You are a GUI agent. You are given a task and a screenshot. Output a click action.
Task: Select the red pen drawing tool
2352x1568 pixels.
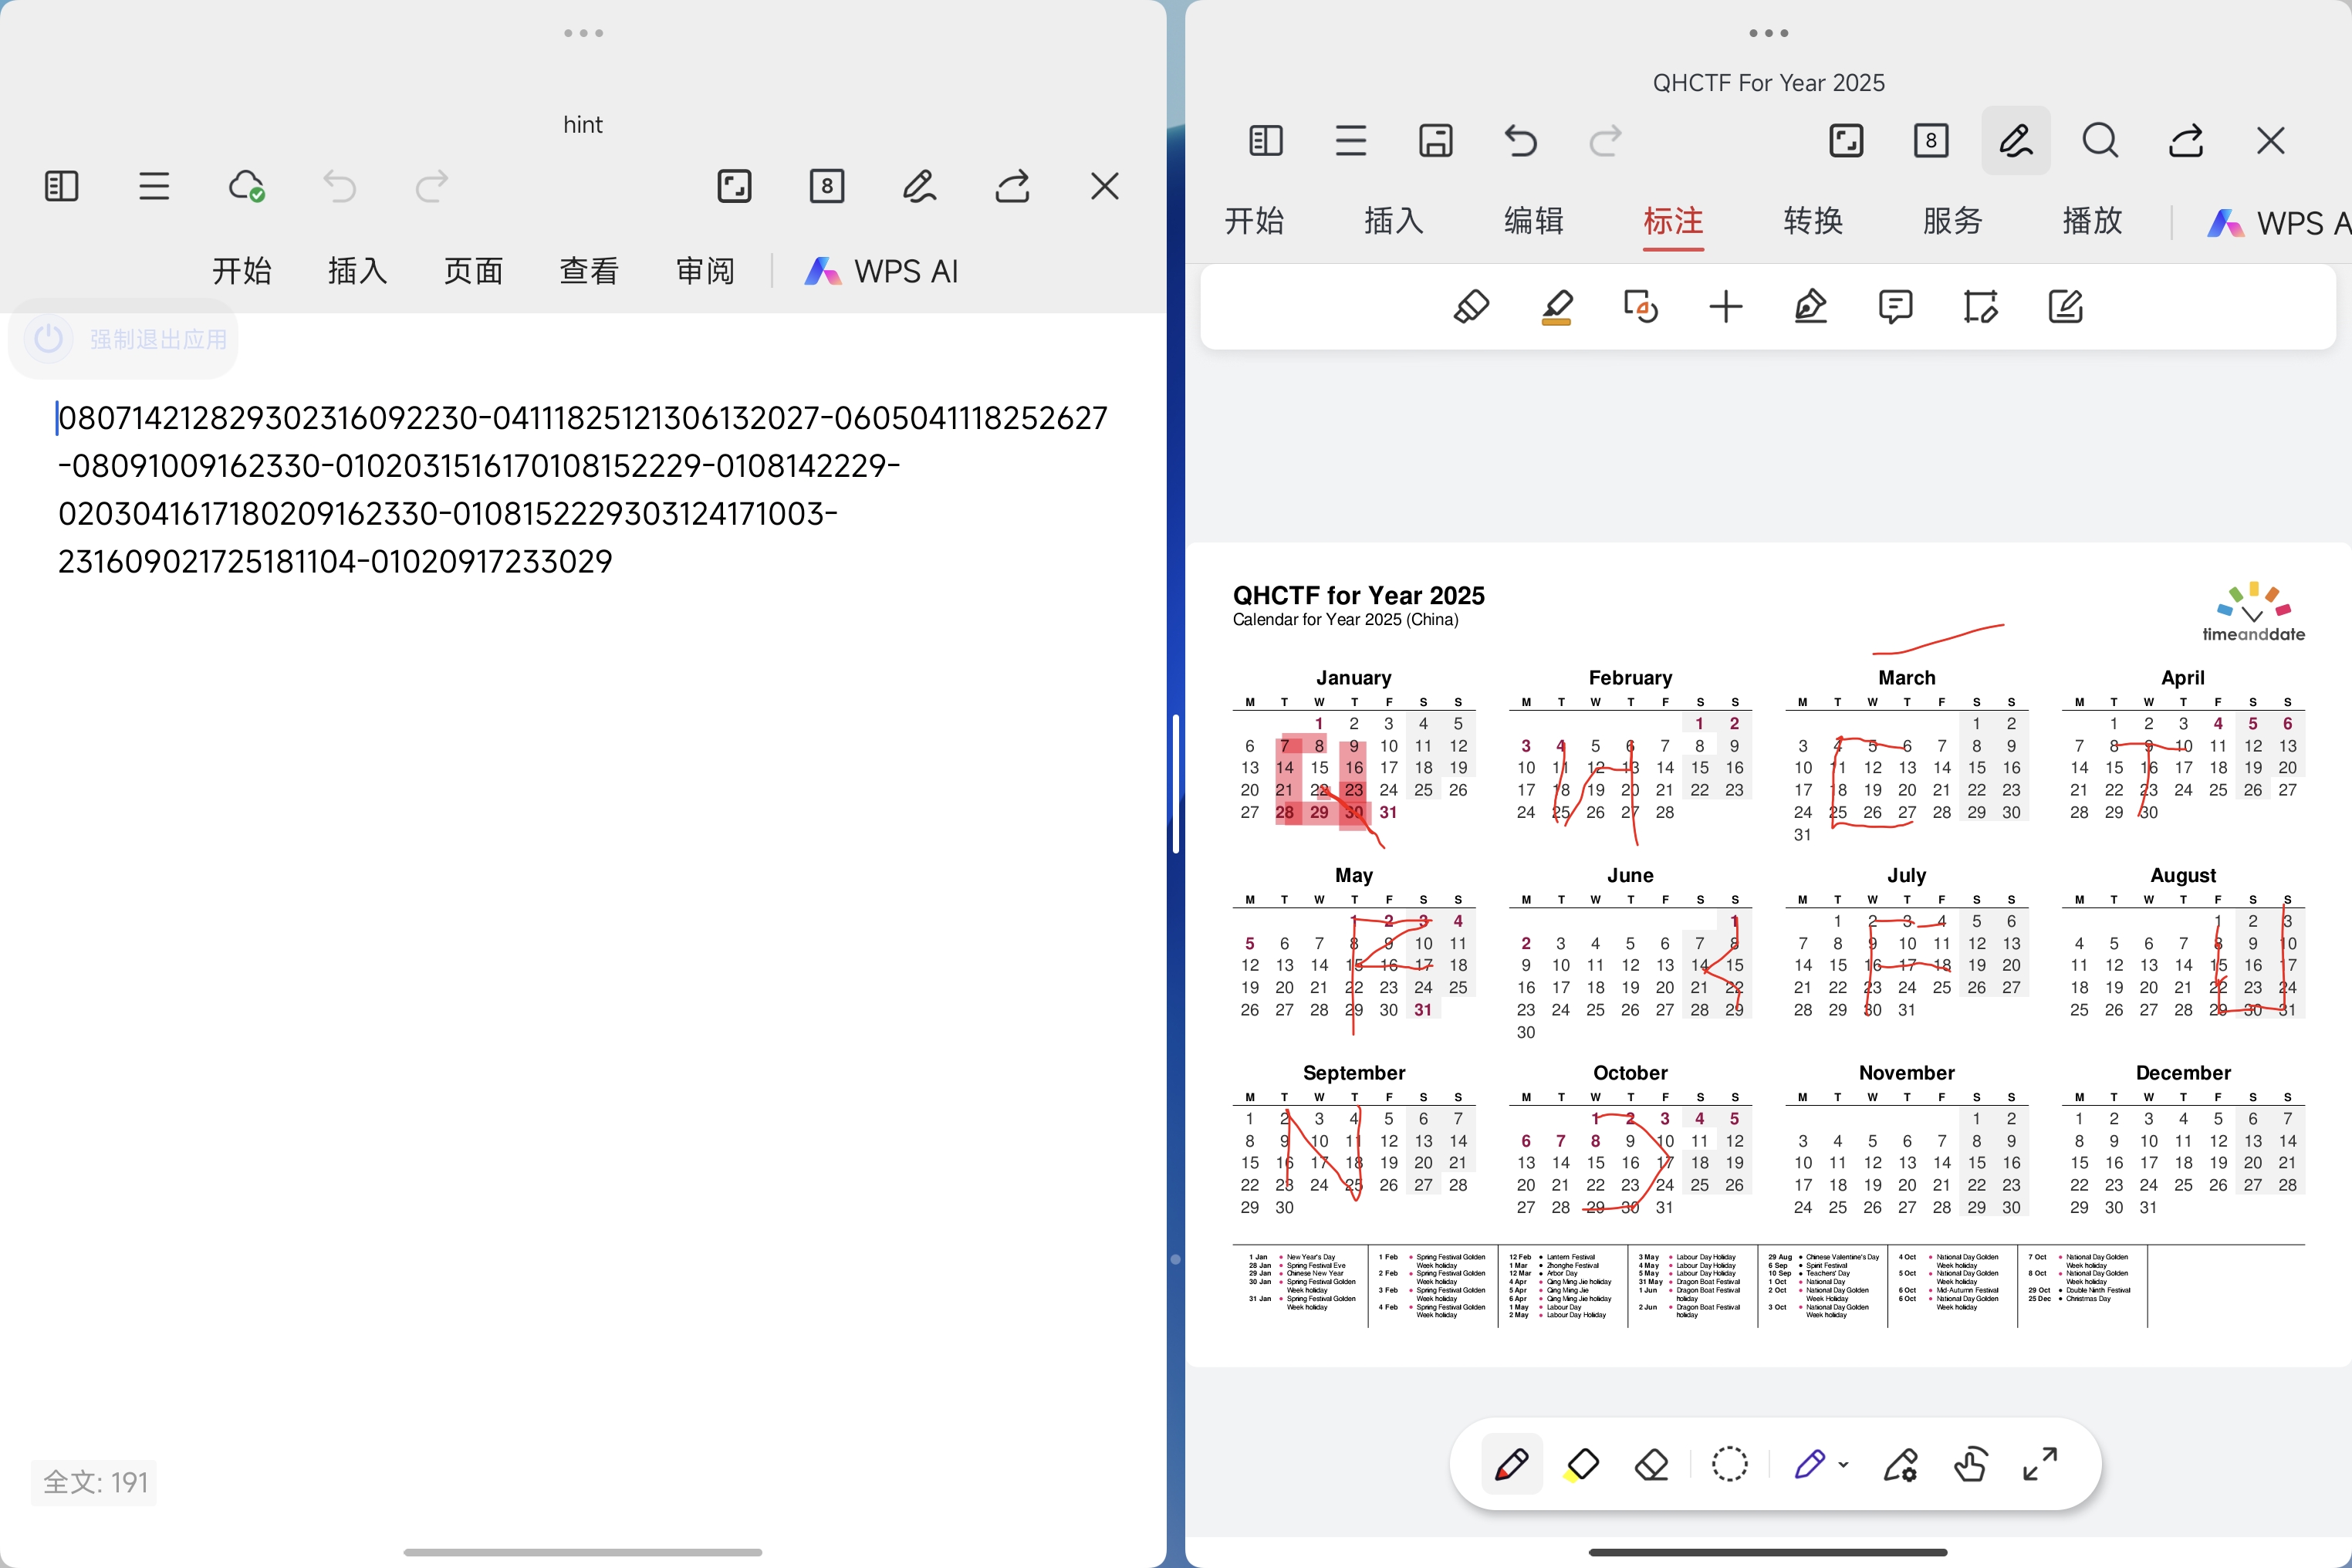(x=1511, y=1465)
